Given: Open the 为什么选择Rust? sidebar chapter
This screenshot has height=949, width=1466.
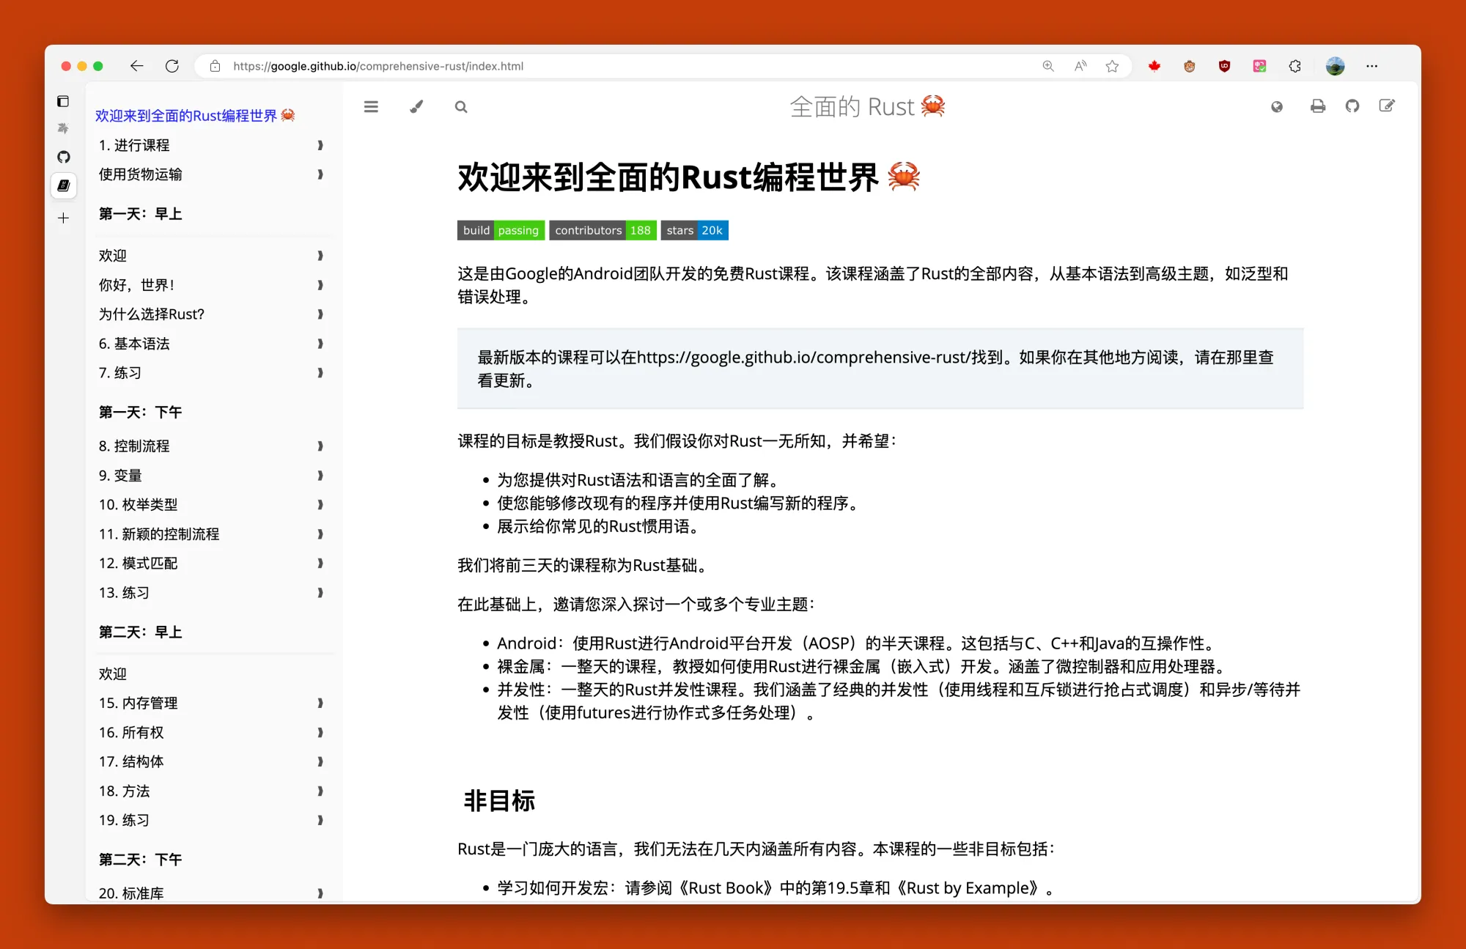Looking at the screenshot, I should click(x=152, y=314).
